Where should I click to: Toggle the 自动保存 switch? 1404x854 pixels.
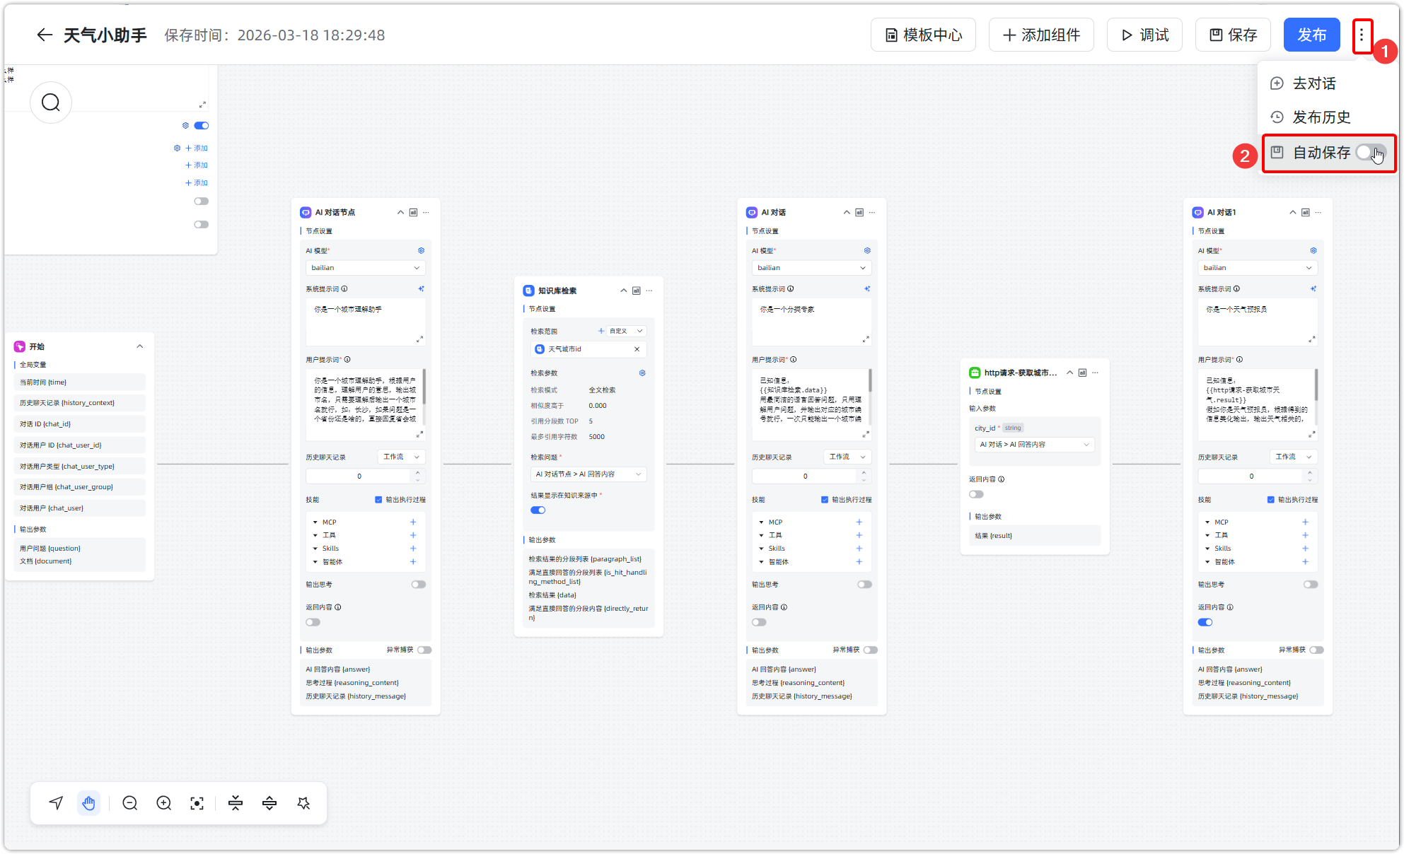(1369, 153)
